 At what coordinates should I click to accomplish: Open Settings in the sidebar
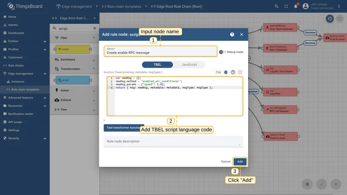point(25,130)
